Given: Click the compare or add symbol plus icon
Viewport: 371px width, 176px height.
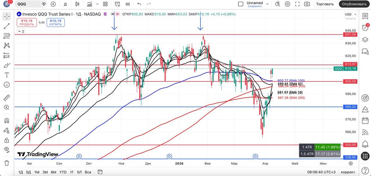Looking at the screenshot, I should 53,4.
